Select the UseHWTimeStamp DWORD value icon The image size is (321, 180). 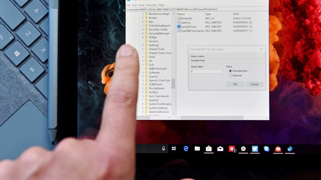pos(179,31)
